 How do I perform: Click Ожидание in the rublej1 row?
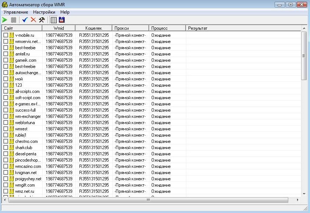(161, 135)
